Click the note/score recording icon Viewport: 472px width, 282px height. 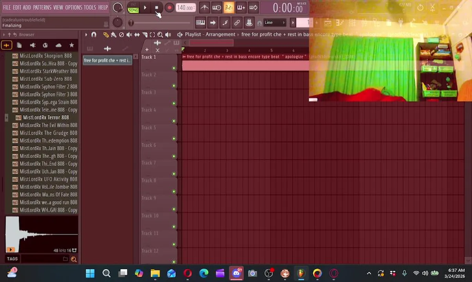[225, 22]
